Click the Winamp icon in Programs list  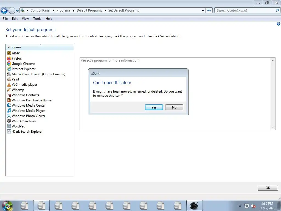9,90
